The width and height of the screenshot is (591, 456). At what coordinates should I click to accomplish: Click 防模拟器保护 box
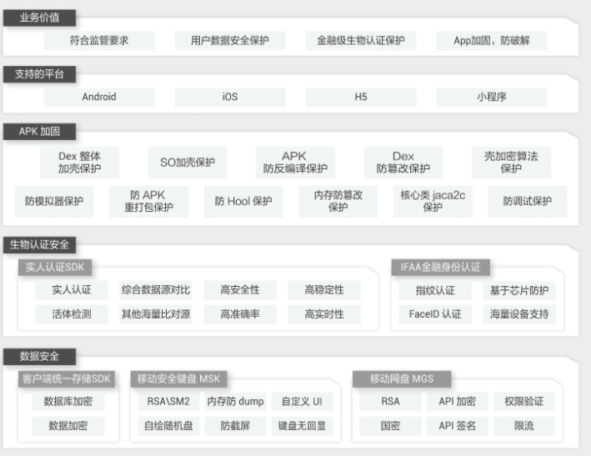[54, 201]
